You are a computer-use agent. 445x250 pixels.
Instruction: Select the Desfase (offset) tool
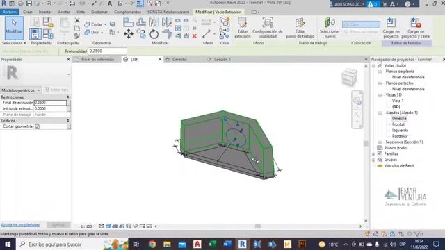click(140, 22)
